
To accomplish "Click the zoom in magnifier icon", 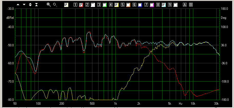I will click(x=48, y=5).
